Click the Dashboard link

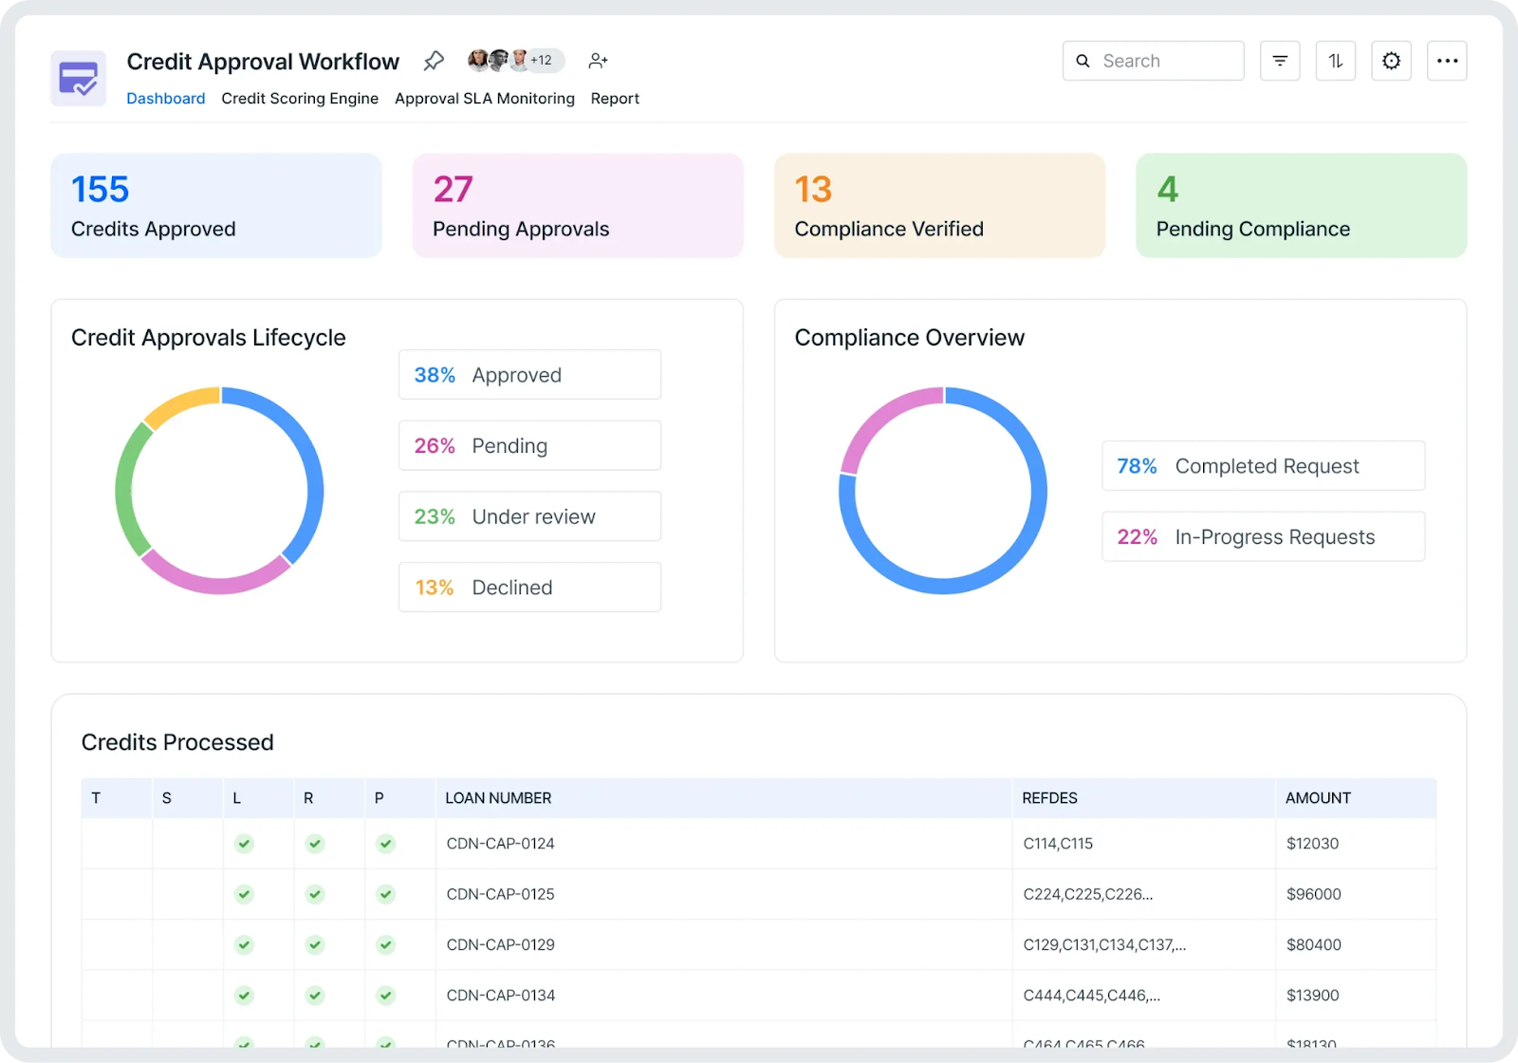165,98
